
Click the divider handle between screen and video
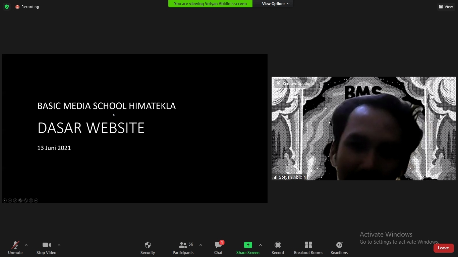pyautogui.click(x=270, y=128)
